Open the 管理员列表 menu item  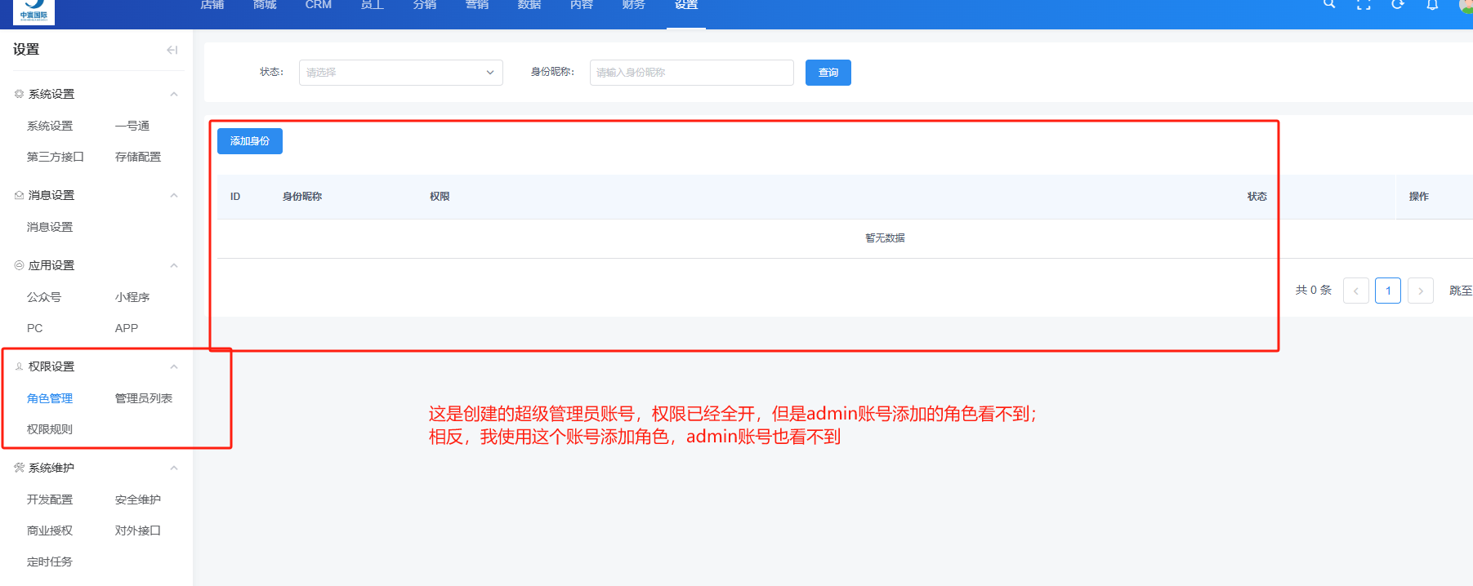[144, 398]
